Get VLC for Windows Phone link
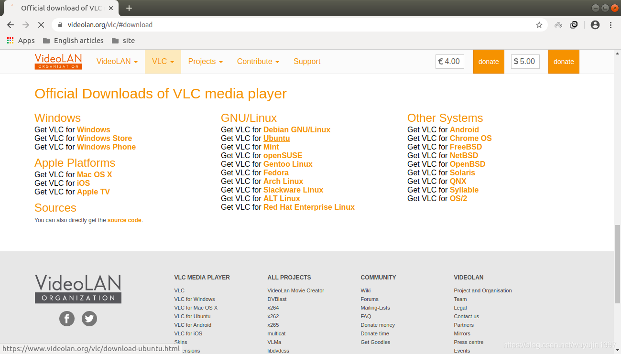 pos(106,147)
